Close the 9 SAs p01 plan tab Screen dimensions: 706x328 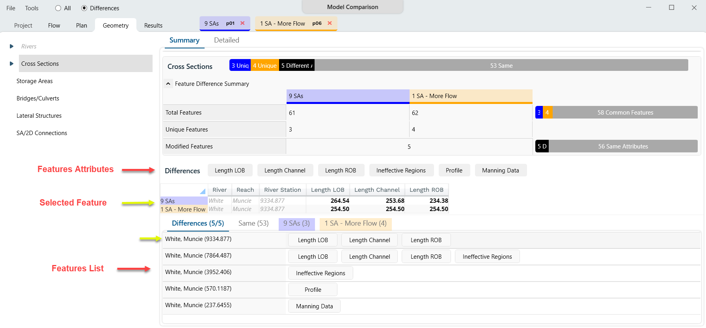coord(242,23)
